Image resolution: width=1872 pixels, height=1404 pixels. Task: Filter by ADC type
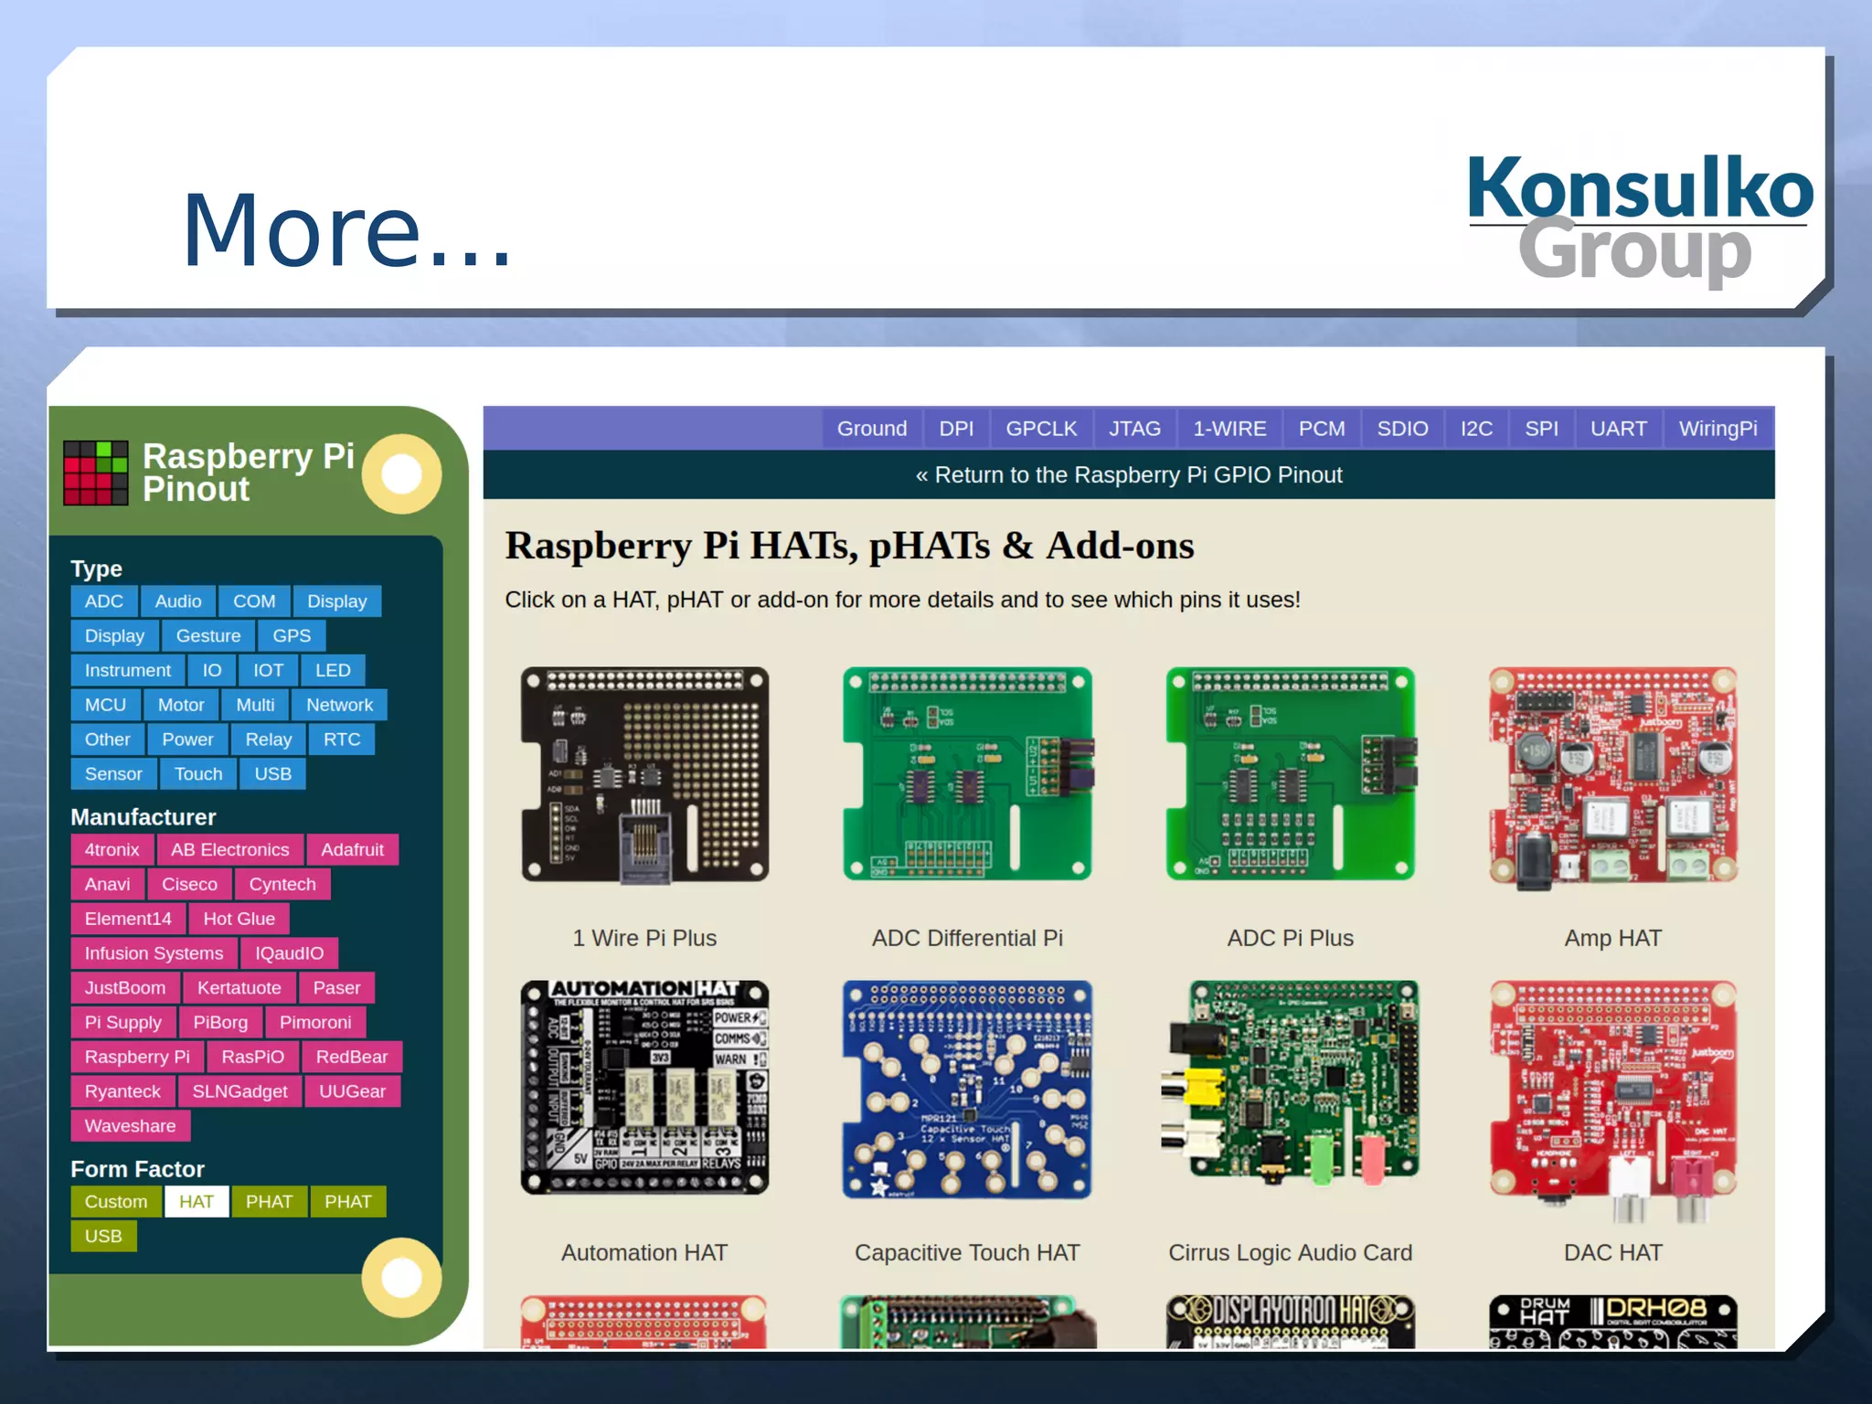pos(104,601)
